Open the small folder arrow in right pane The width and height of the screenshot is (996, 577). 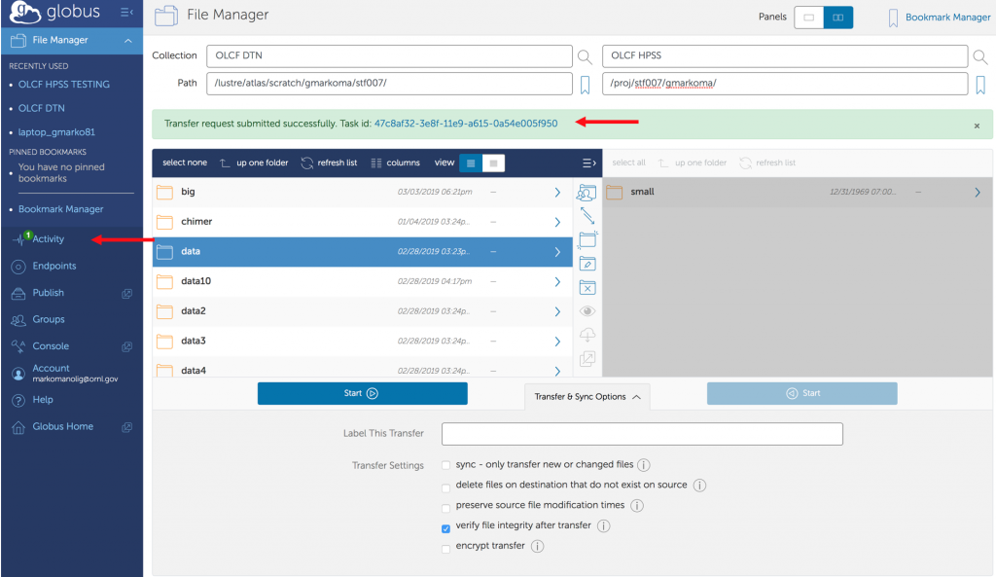[977, 193]
